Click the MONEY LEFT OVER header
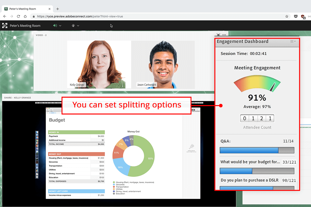Viewport: 311px width, 207px height. (x=76, y=191)
